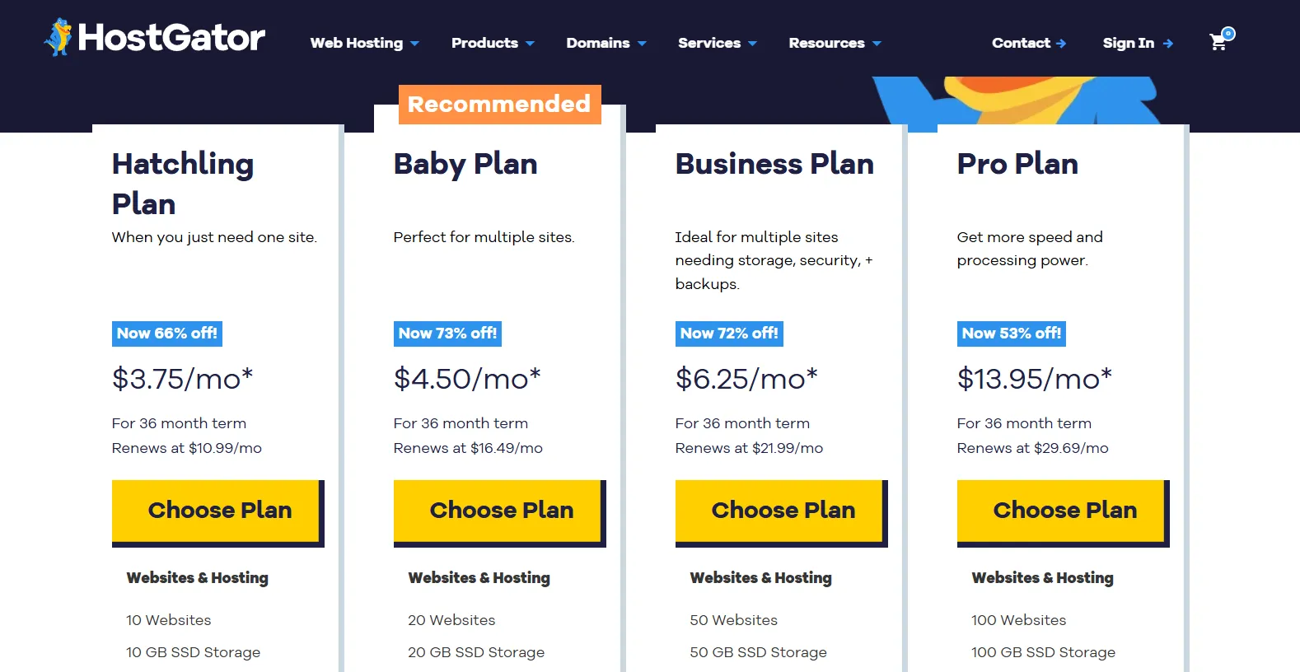
Task: Select Choose Plan under Pro Plan
Action: click(x=1063, y=510)
